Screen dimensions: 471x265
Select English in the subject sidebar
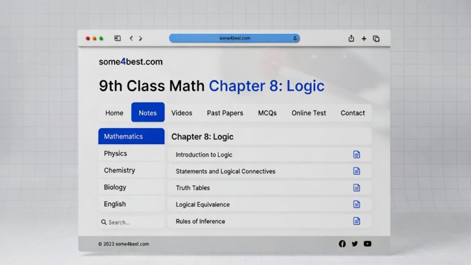tap(131, 204)
